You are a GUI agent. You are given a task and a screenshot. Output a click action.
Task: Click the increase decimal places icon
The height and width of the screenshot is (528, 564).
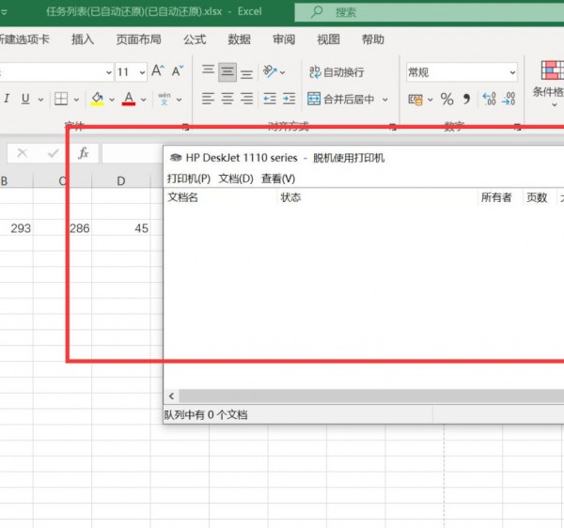[x=489, y=99]
